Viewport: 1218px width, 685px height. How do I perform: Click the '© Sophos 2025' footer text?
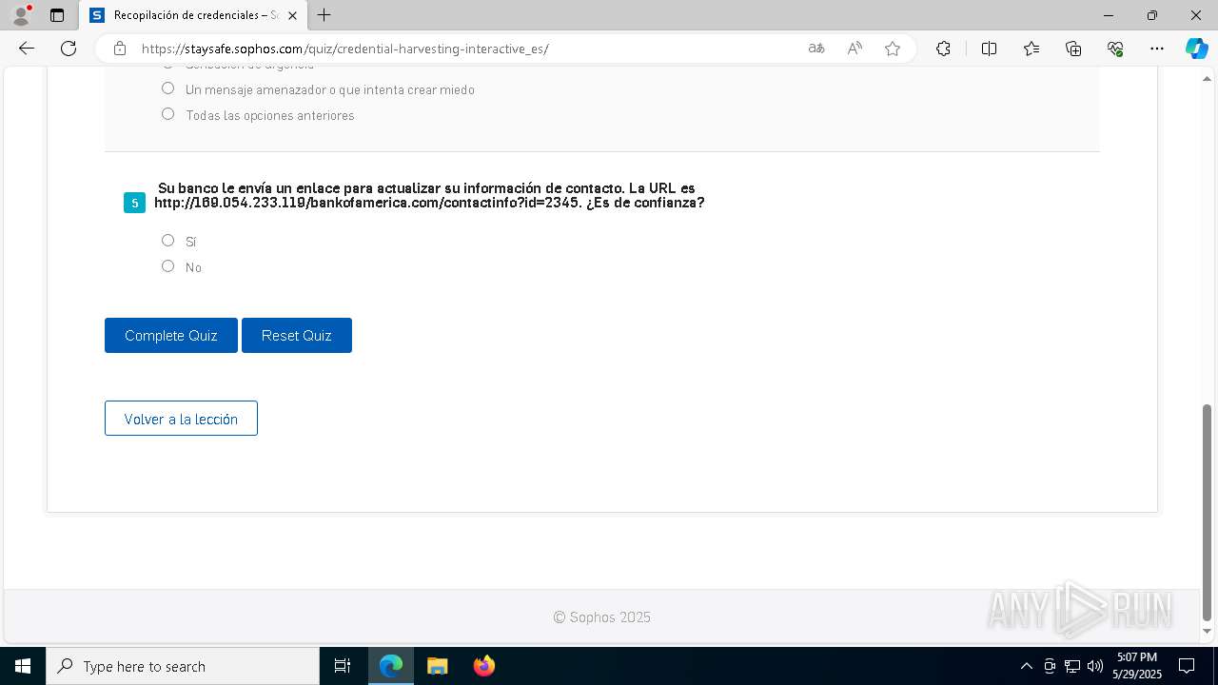pos(602,616)
